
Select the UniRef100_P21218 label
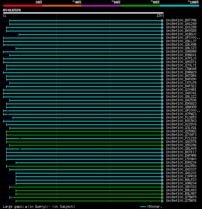tap(181, 138)
